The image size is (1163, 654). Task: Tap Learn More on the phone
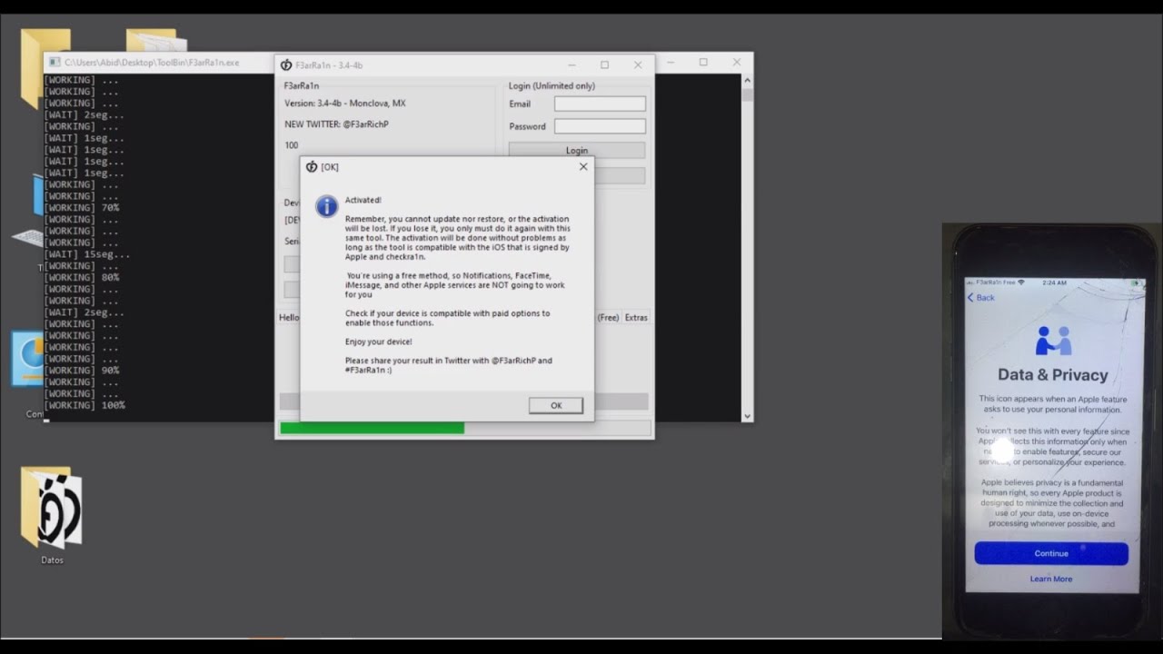click(1051, 579)
